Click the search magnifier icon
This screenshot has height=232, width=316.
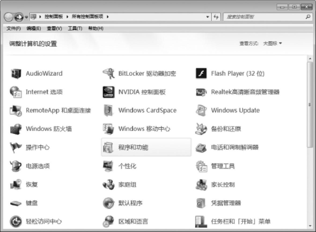308,17
